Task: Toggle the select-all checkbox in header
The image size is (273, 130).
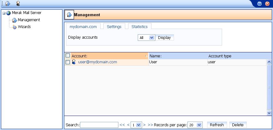Action: (x=67, y=55)
